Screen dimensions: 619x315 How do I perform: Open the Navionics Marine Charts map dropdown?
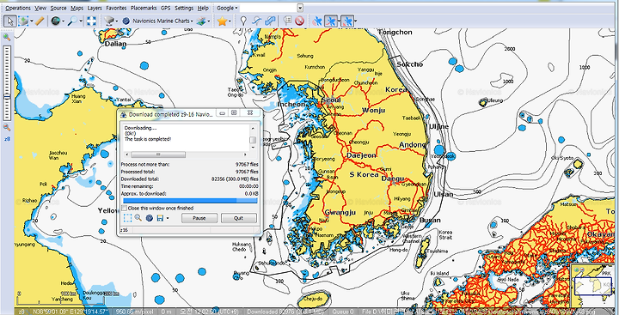point(162,21)
